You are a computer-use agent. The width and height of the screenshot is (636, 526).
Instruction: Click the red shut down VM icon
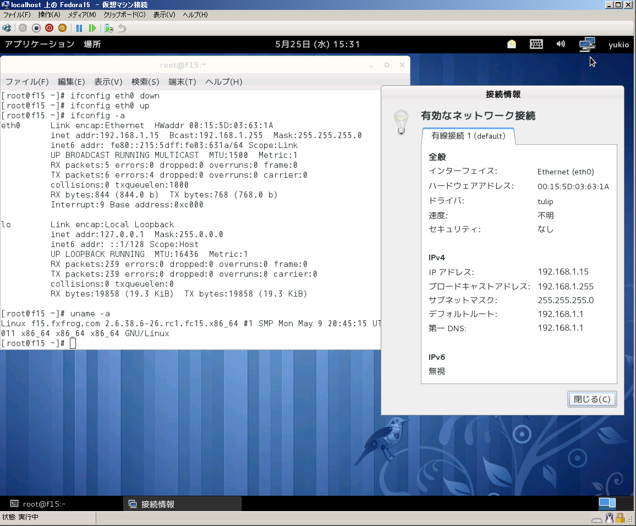click(x=50, y=28)
